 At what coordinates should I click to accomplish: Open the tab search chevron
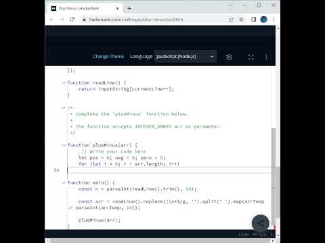(x=230, y=5)
